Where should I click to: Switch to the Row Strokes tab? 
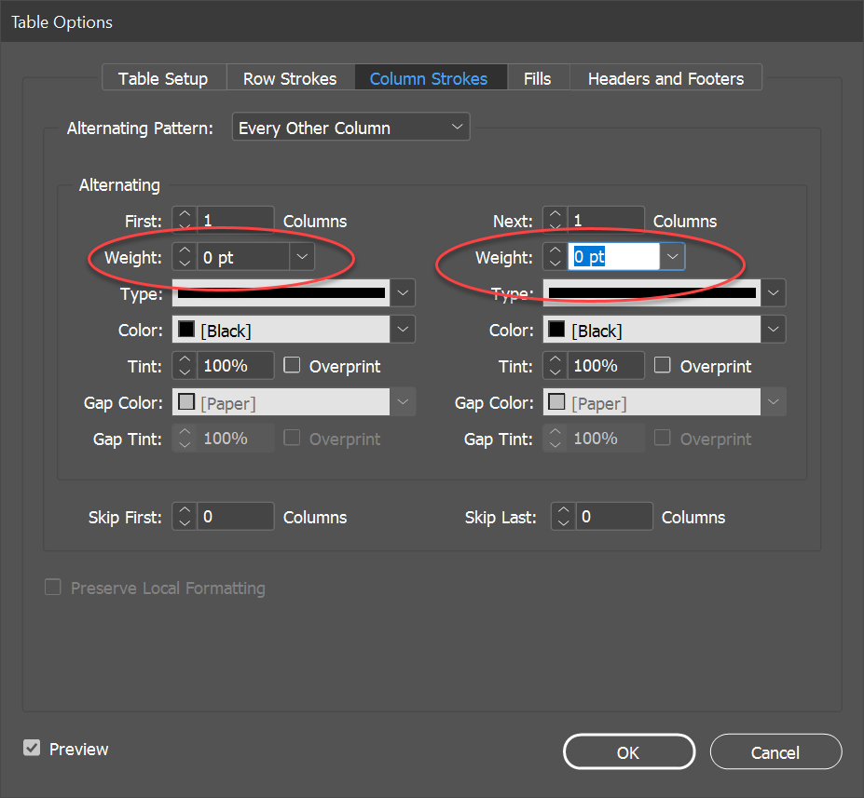(x=290, y=78)
